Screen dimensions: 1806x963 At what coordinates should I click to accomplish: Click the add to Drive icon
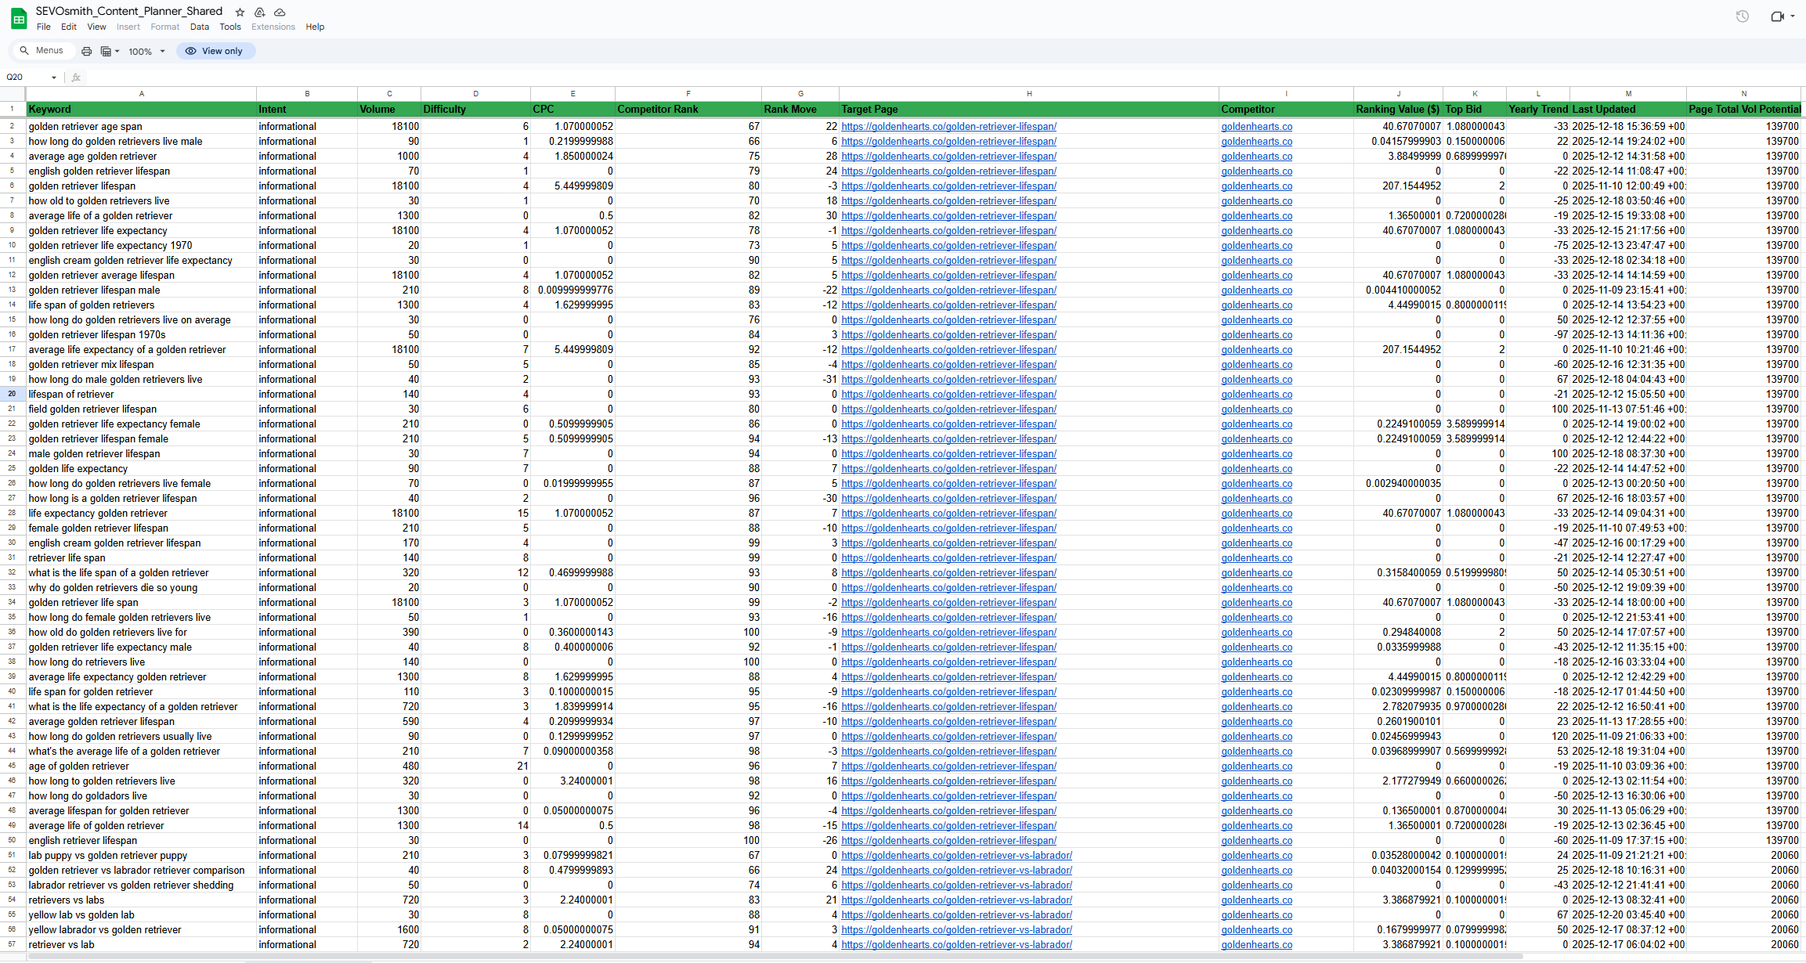[260, 12]
